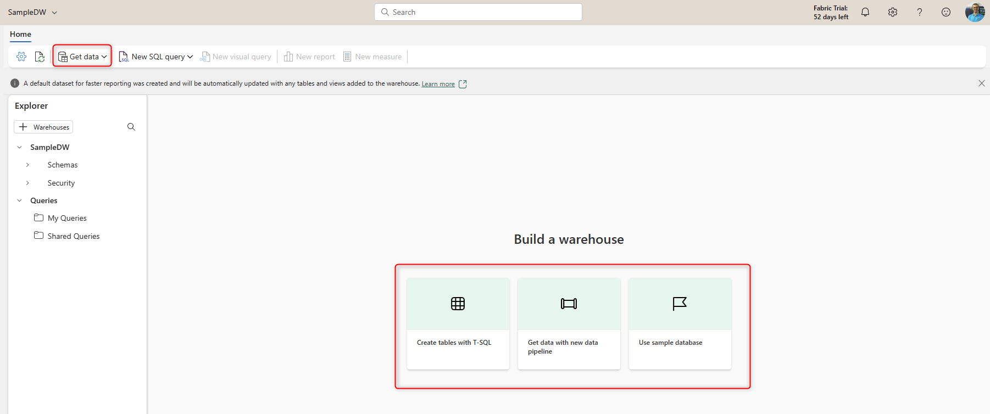
Task: Switch to the Home tab
Action: click(x=20, y=34)
